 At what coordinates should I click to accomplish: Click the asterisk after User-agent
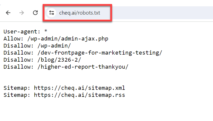pos(46,31)
